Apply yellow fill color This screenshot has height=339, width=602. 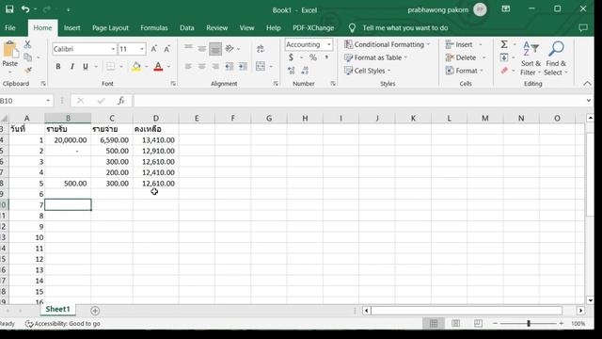tap(136, 67)
